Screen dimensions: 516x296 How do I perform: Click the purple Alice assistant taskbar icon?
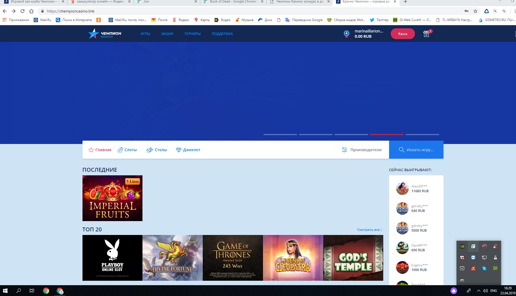pos(454,291)
